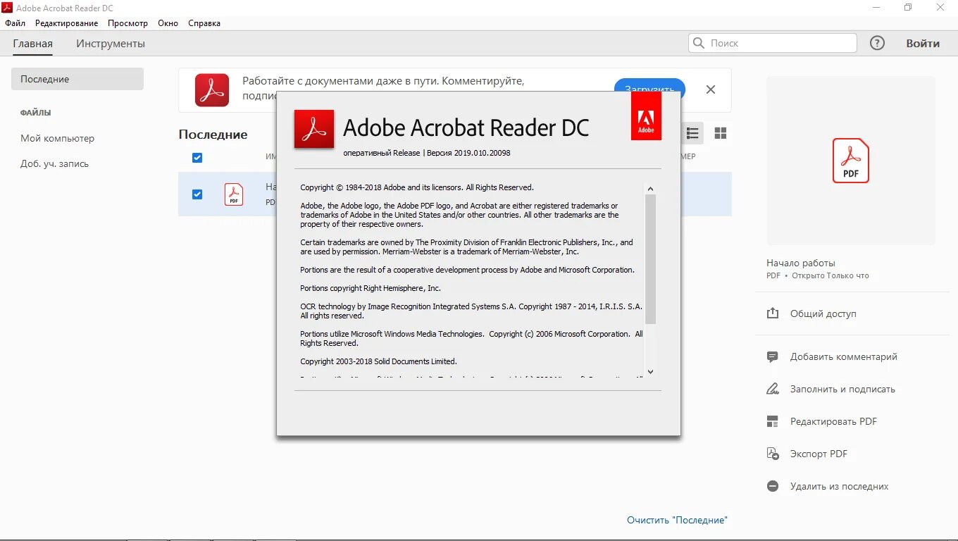Click the Поиск search field
The height and width of the screenshot is (541, 958).
773,43
